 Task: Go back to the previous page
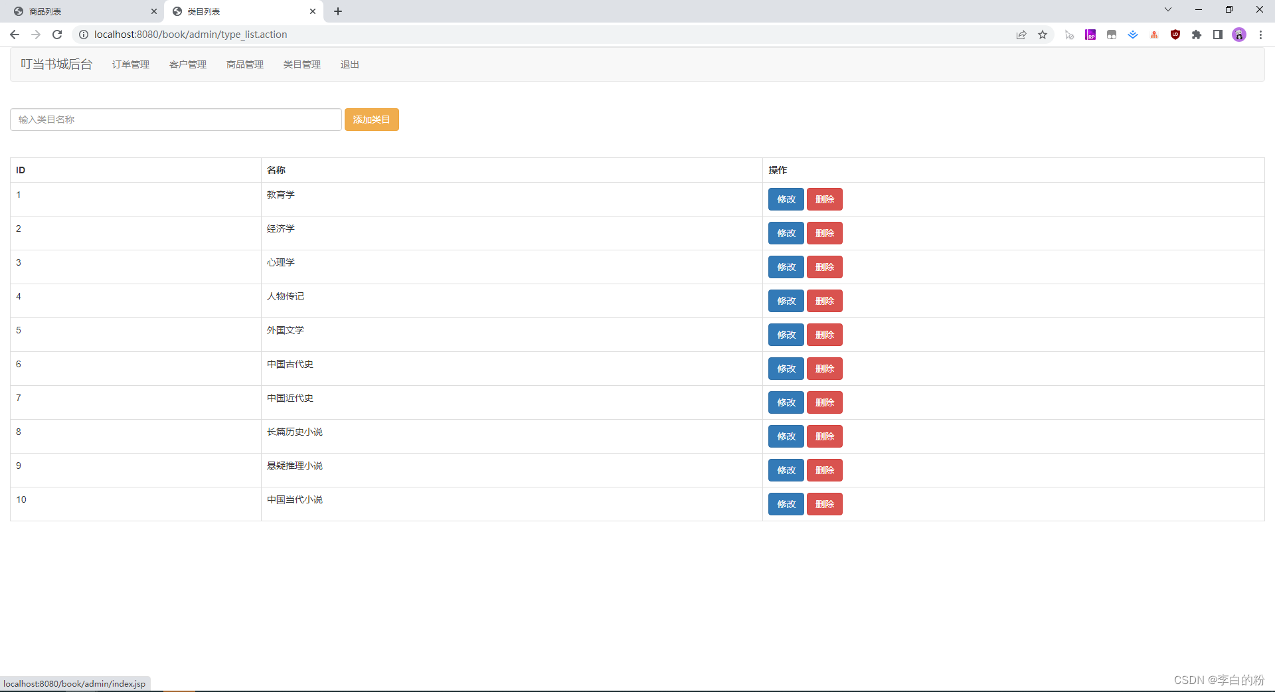(x=15, y=35)
